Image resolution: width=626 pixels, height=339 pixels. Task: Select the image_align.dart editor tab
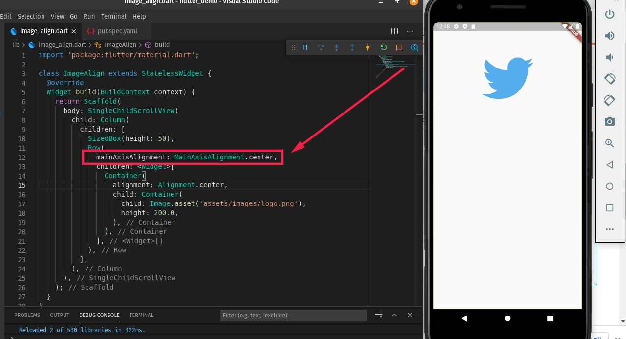click(44, 31)
